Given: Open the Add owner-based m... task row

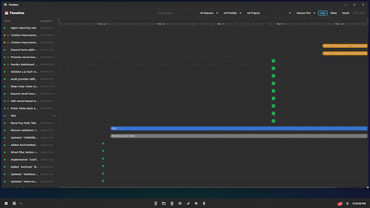Looking at the screenshot, I should pyautogui.click(x=30, y=101).
